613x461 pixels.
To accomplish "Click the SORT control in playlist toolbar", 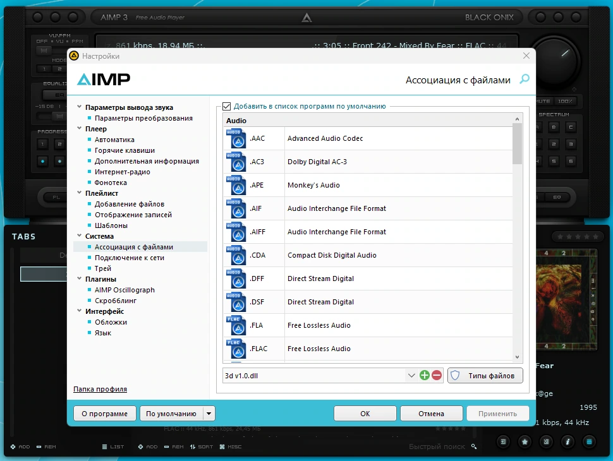I will coord(202,446).
